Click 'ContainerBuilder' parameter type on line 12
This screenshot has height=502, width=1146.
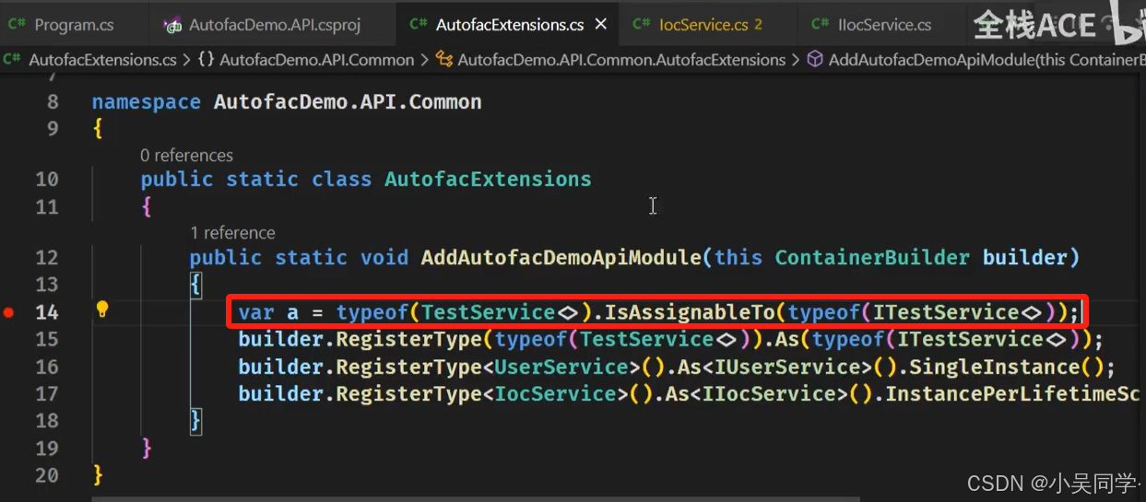coord(872,257)
